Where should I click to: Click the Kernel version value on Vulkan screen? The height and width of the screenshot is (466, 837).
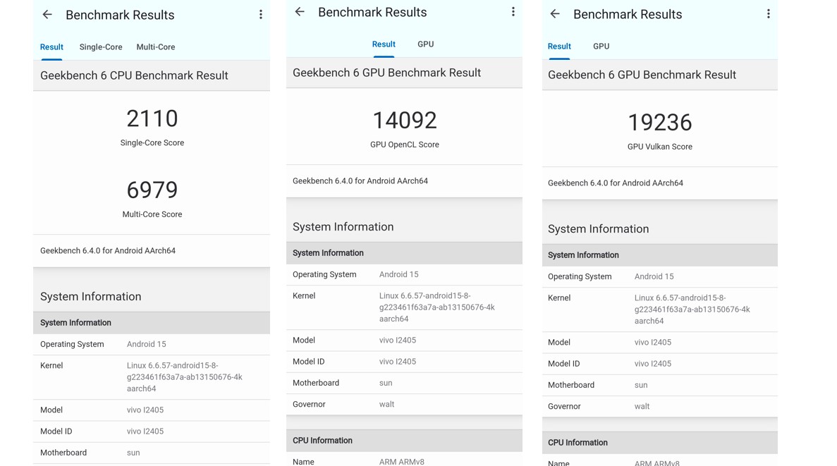(x=692, y=309)
